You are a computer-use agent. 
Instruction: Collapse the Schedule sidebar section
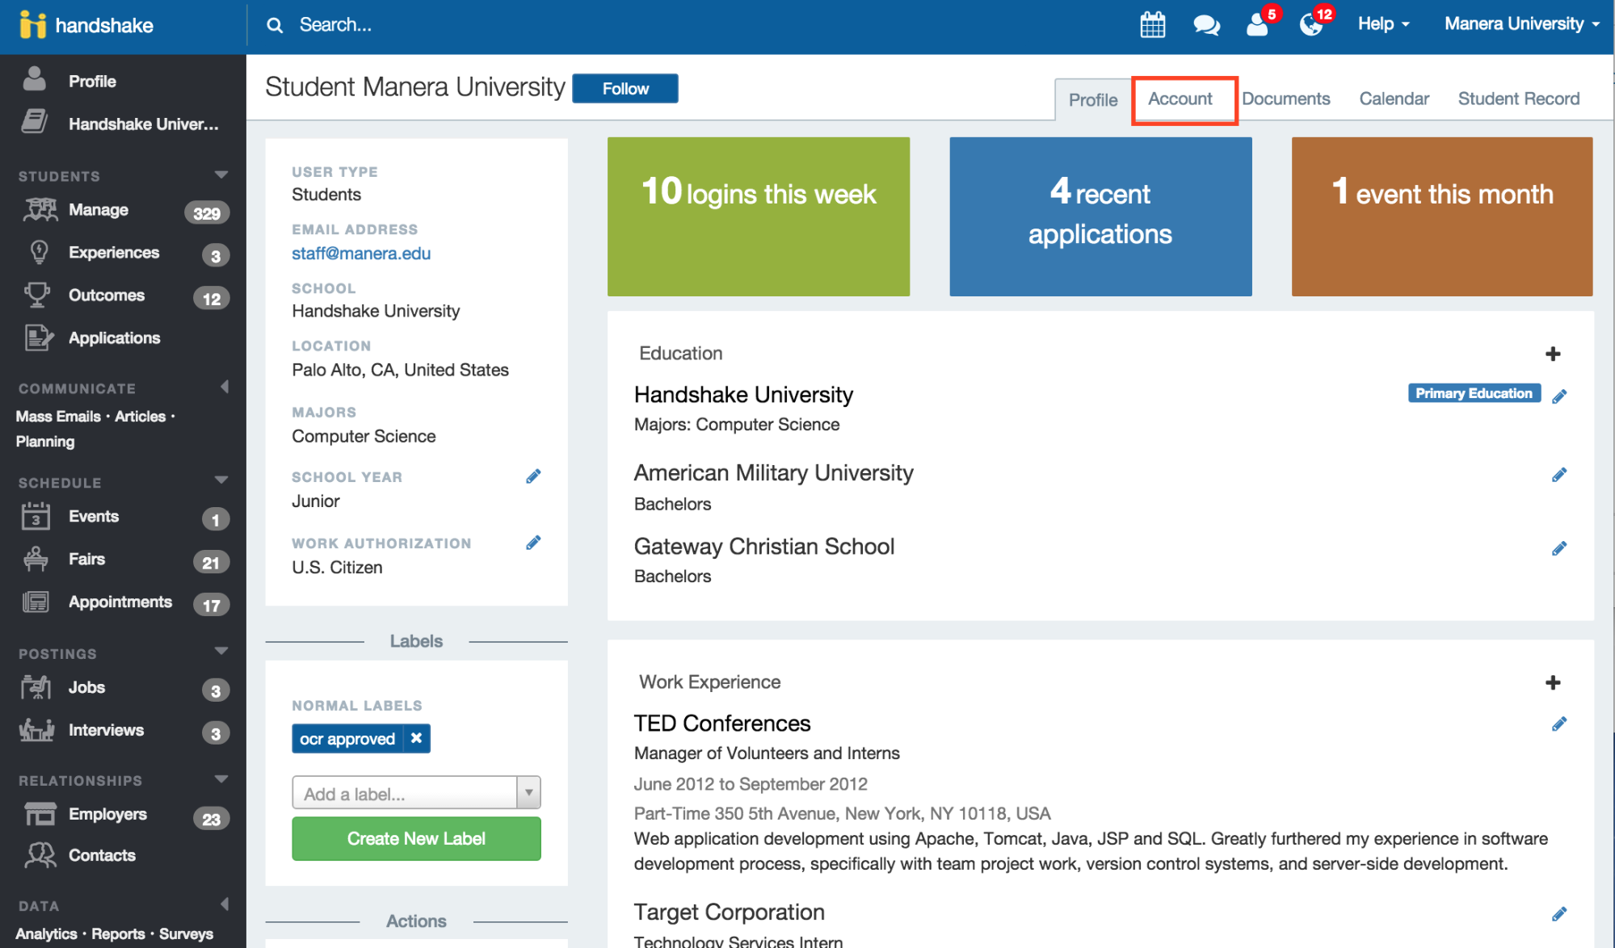(x=221, y=480)
